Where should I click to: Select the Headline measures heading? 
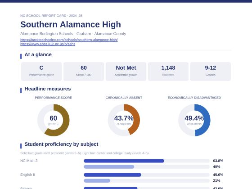(48, 89)
